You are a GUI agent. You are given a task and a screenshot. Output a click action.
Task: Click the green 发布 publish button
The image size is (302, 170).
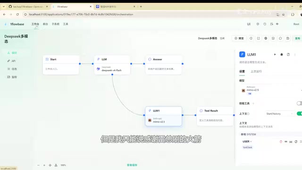tap(297, 38)
